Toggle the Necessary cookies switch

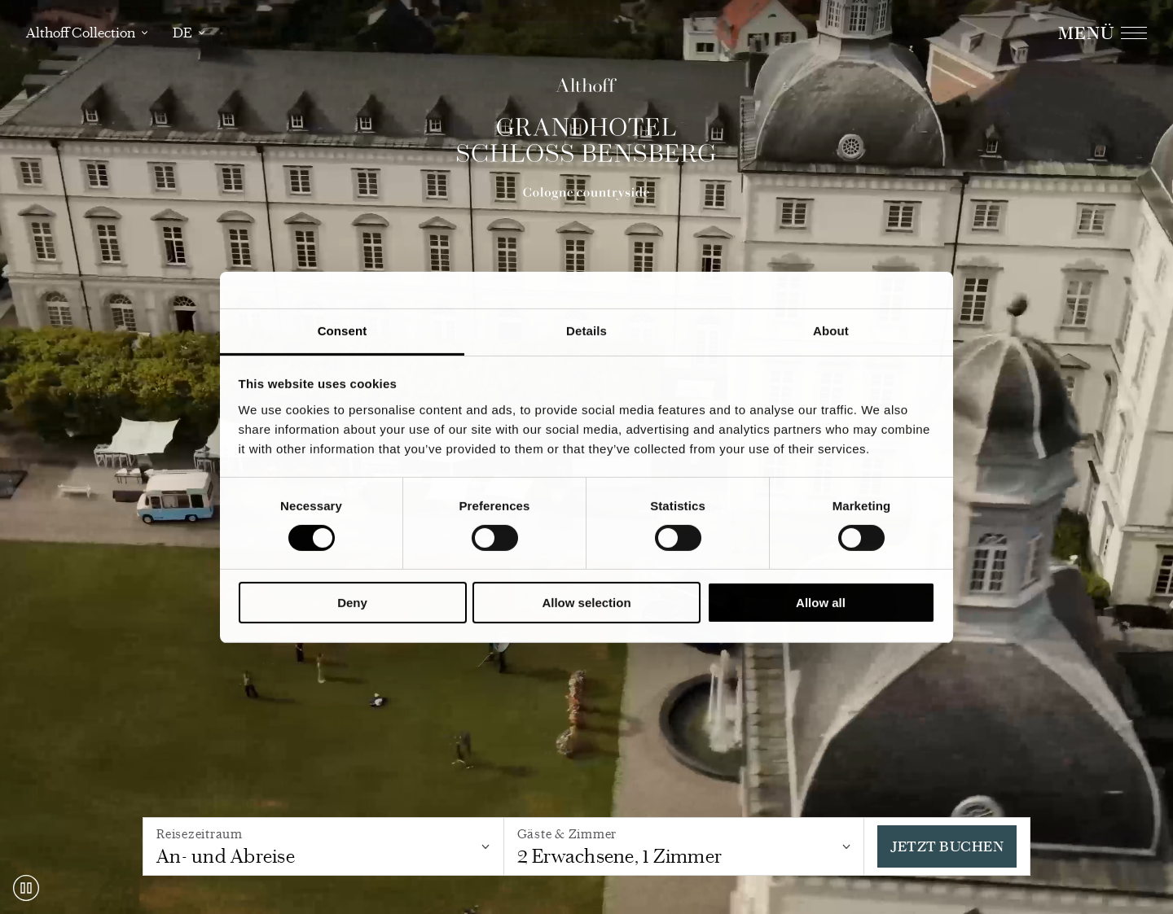pos(311,538)
